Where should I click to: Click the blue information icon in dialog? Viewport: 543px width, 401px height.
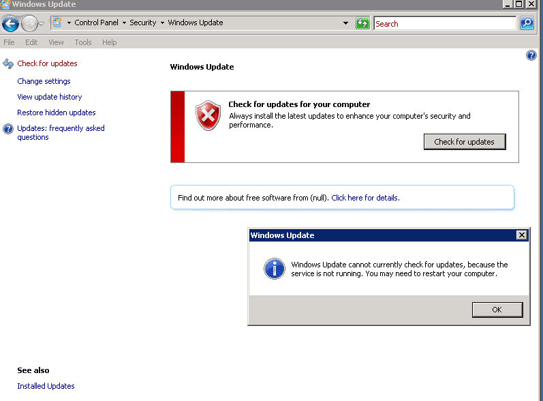(275, 269)
